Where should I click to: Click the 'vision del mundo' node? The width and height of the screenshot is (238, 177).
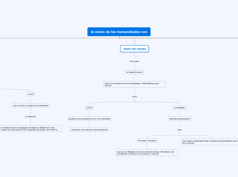click(x=135, y=49)
